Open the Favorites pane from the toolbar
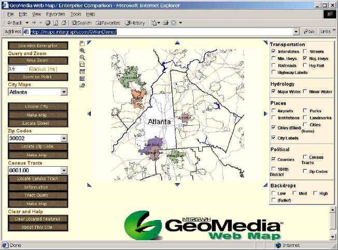 click(108, 23)
